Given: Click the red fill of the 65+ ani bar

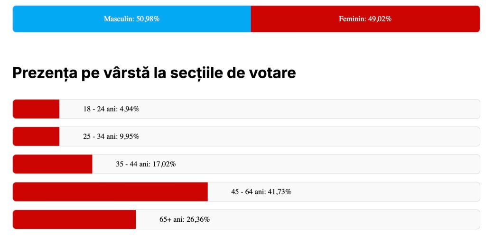Looking at the screenshot, I should (x=74, y=219).
